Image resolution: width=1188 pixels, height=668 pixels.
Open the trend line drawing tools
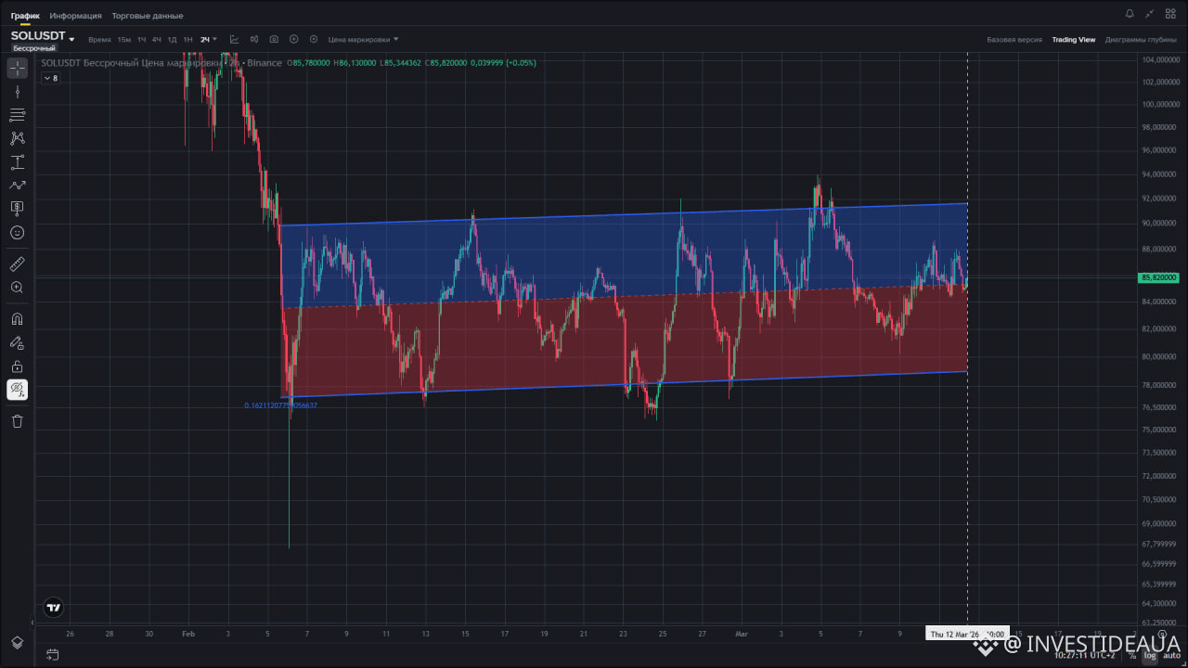17,92
